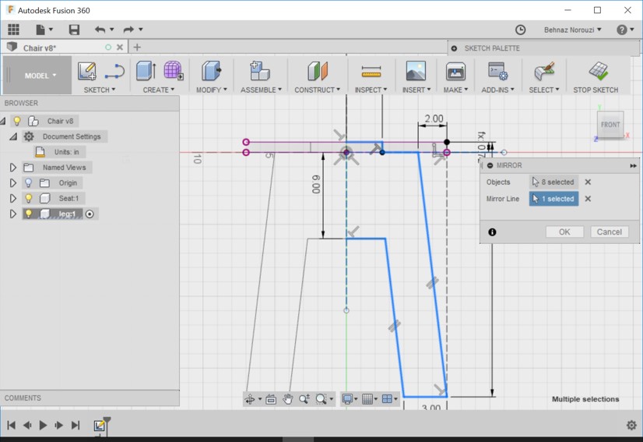Click the Measure ruler icon
643x442 pixels.
click(371, 72)
